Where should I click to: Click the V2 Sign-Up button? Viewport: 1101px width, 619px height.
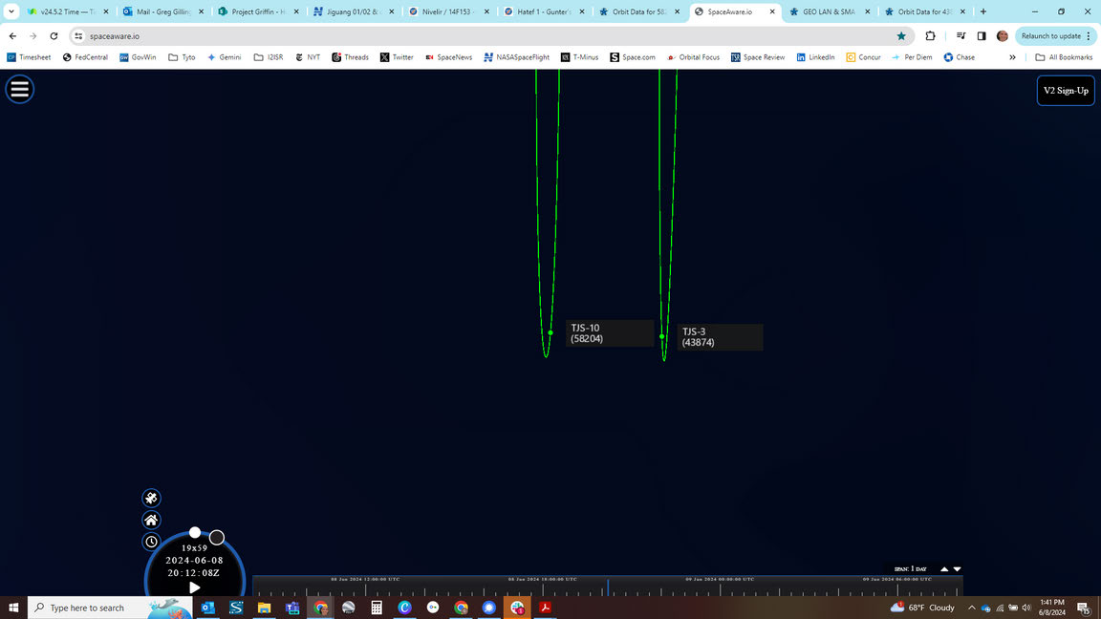tap(1066, 91)
